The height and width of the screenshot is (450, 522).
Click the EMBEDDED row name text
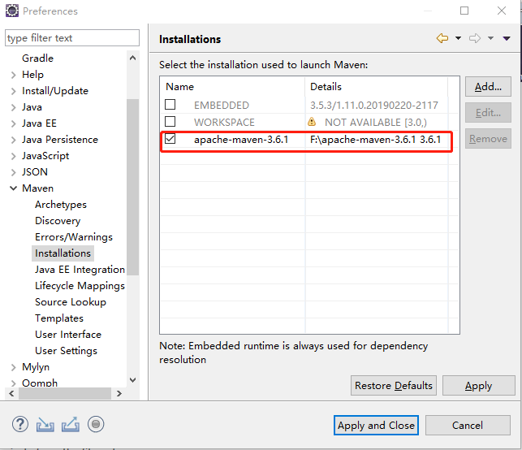click(x=222, y=106)
